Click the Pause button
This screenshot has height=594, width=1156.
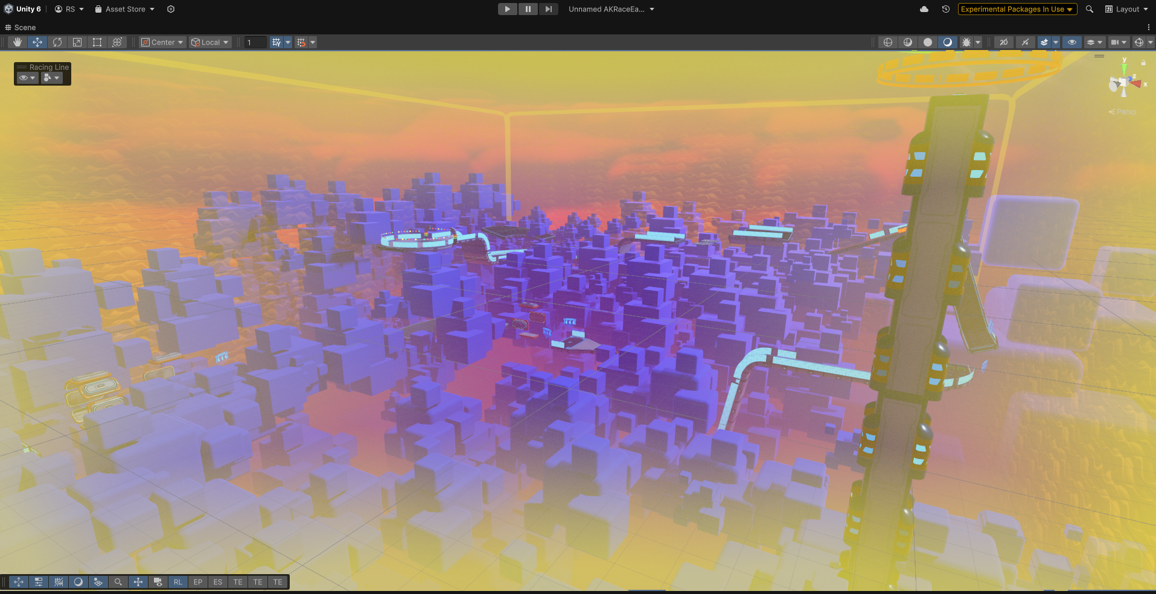click(528, 9)
